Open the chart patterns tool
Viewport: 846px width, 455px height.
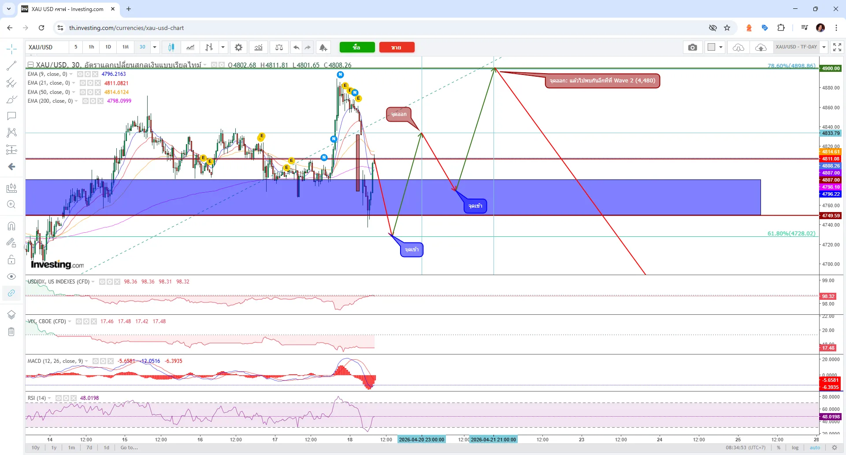[12, 133]
